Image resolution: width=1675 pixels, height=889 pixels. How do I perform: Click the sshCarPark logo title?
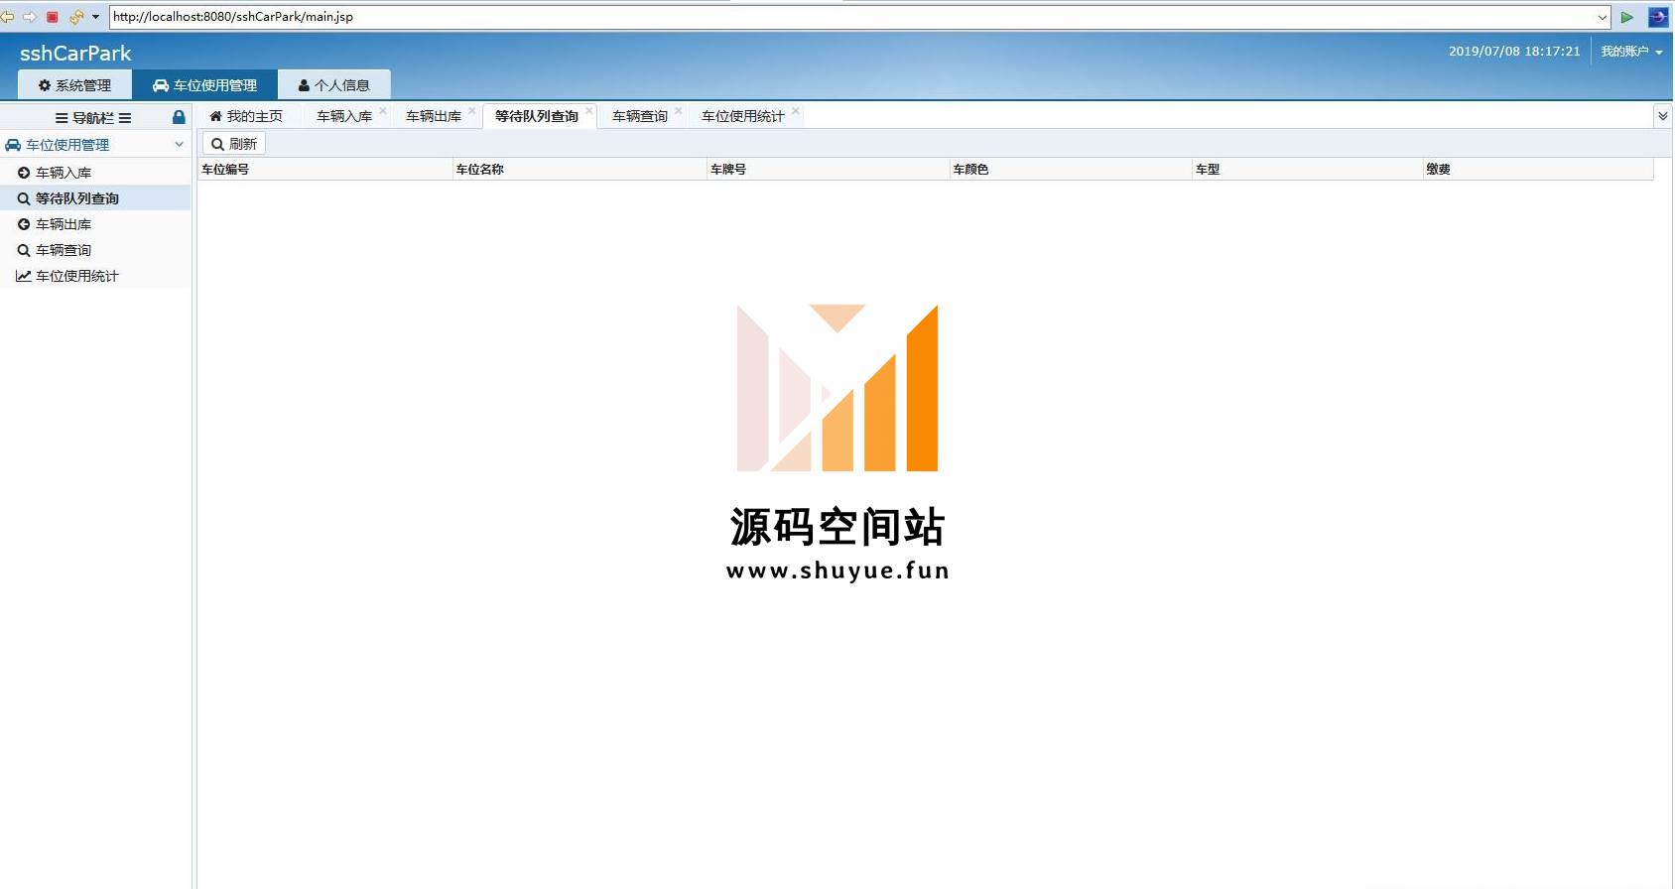tap(75, 54)
